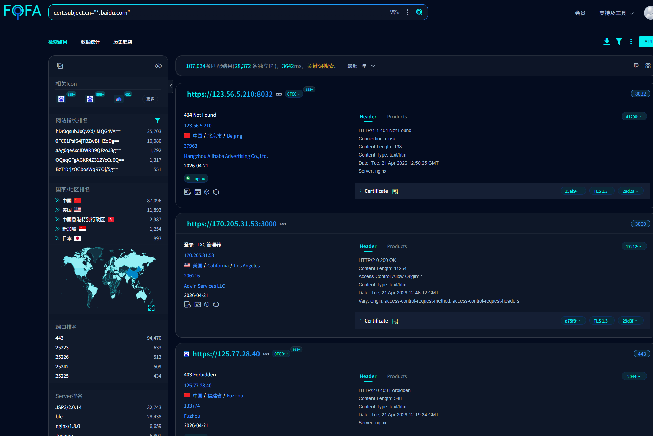Click the API button
Image resolution: width=653 pixels, height=436 pixels.
tap(646, 42)
